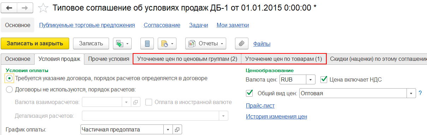Open the Файлы link

pos(262,44)
